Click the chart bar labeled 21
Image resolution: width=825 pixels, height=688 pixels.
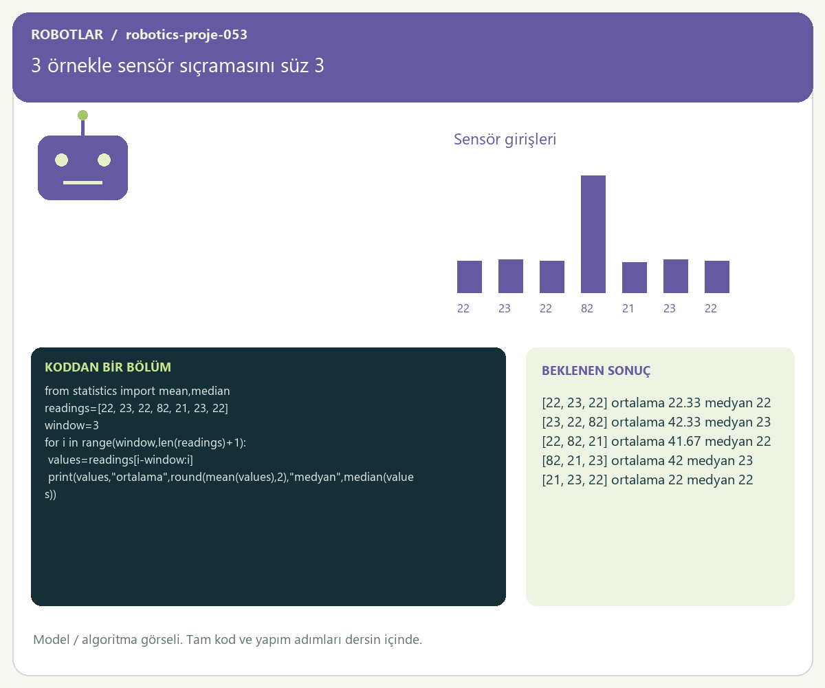(x=635, y=277)
